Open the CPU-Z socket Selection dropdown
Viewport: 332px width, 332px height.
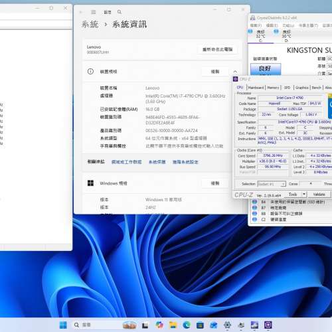[x=272, y=184]
